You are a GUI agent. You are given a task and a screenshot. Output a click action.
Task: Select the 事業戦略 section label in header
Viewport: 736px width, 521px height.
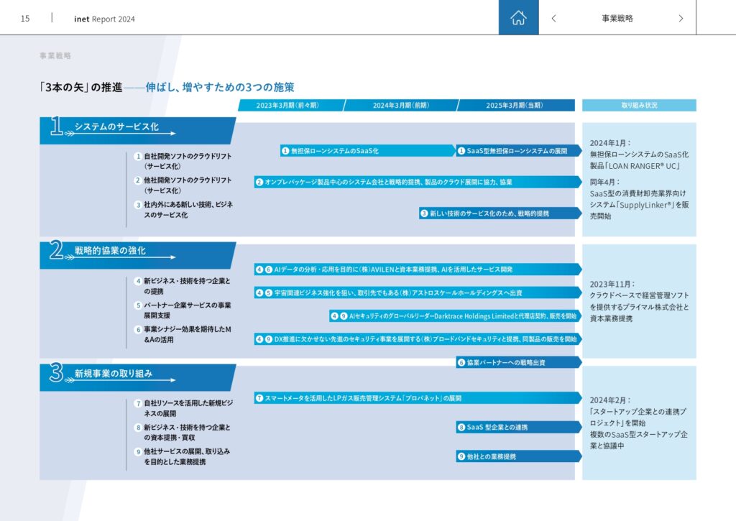pos(617,18)
